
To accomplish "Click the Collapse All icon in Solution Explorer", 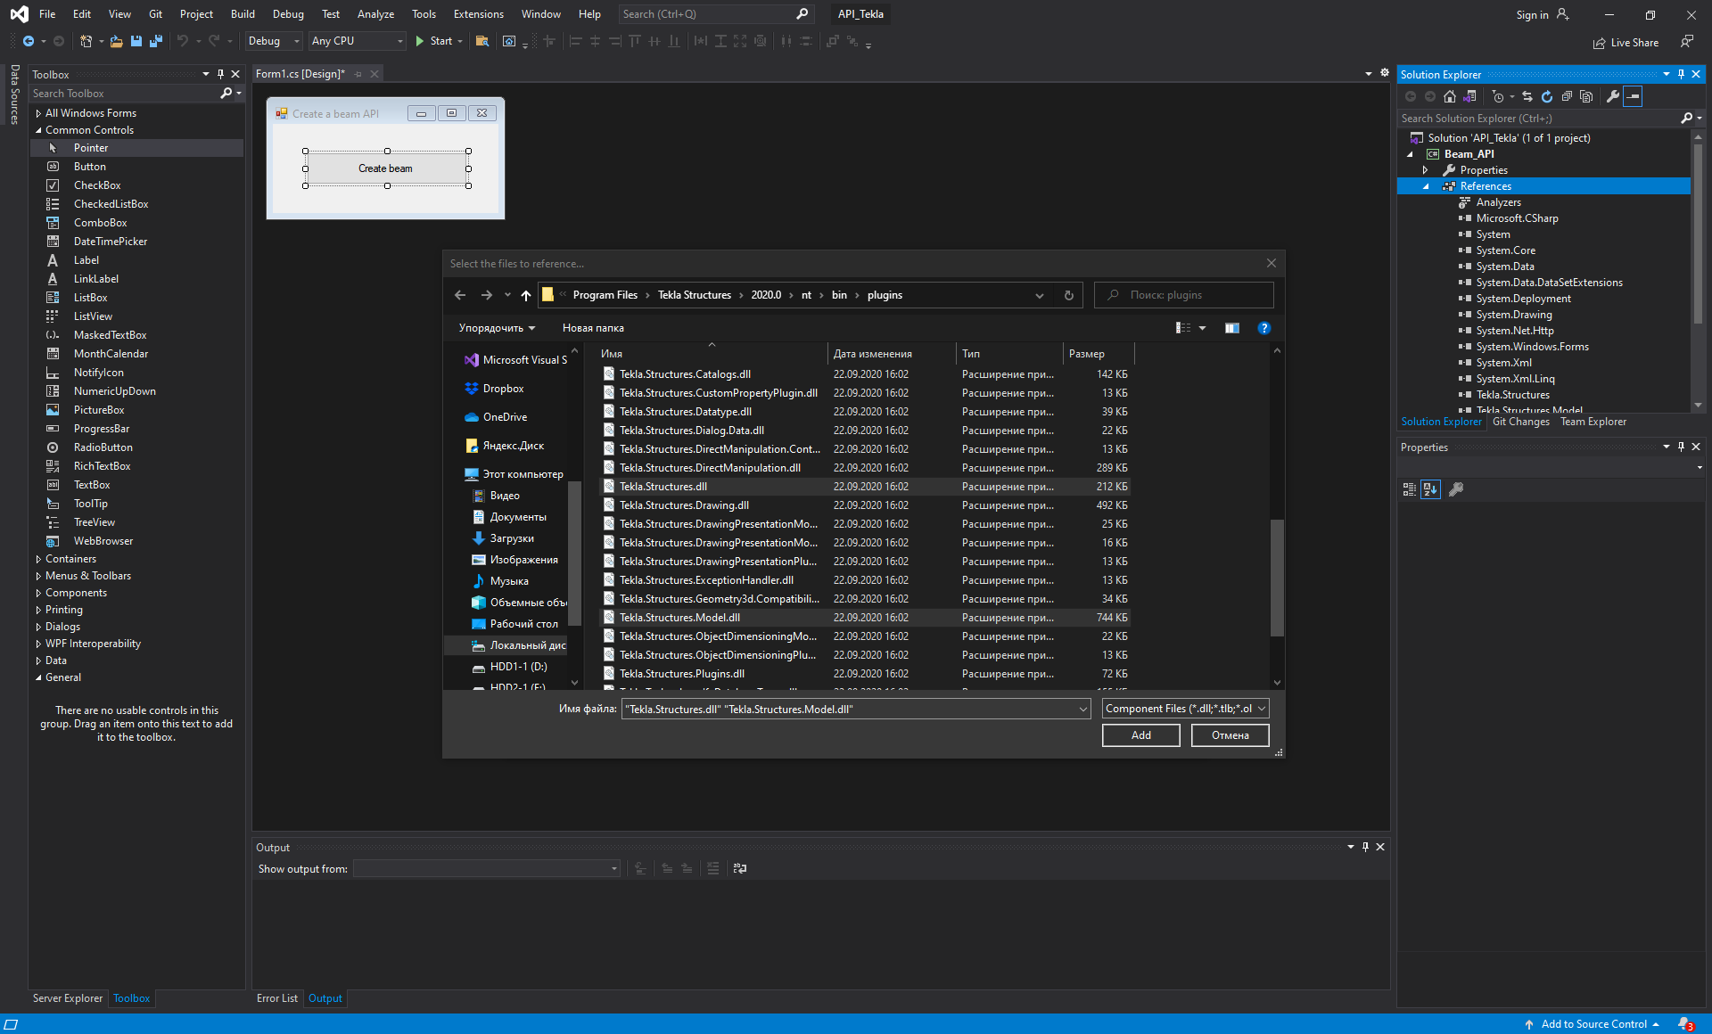I will coord(1567,96).
